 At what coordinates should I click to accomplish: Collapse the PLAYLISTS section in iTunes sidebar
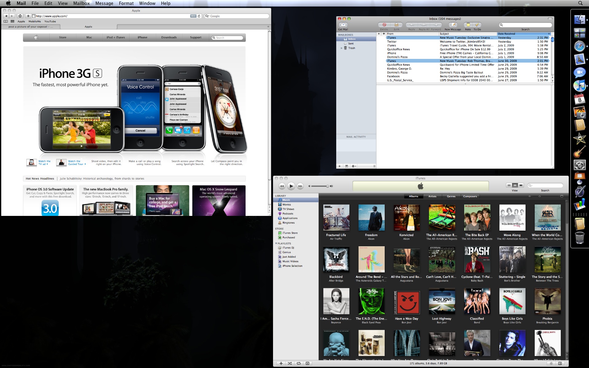[276, 243]
